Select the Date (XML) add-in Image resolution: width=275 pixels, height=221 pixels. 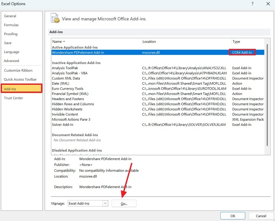pos(158,83)
